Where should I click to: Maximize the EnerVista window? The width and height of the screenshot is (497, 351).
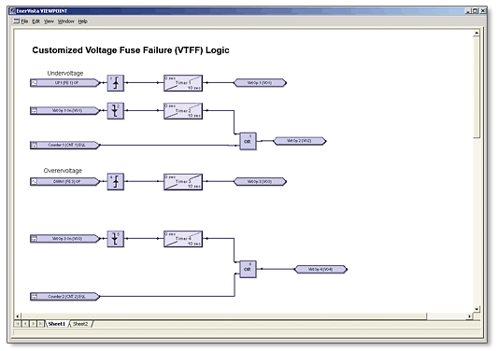[476, 11]
